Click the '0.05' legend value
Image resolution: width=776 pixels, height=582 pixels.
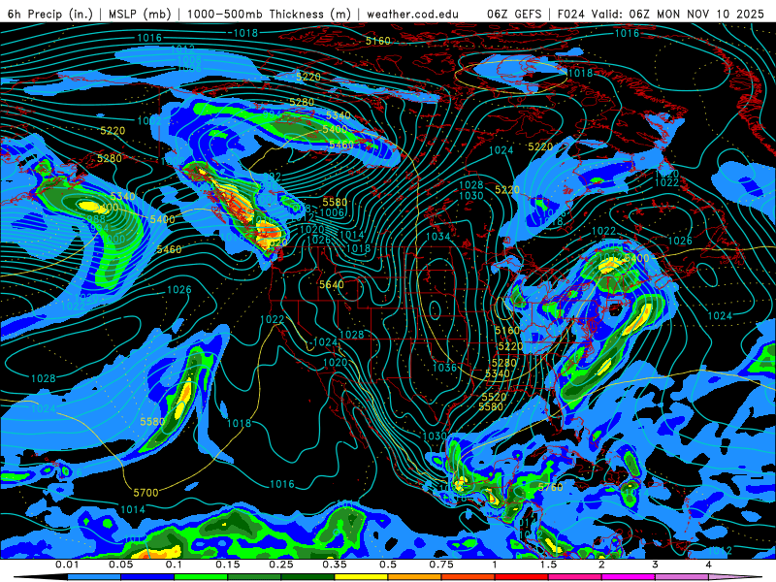(120, 565)
